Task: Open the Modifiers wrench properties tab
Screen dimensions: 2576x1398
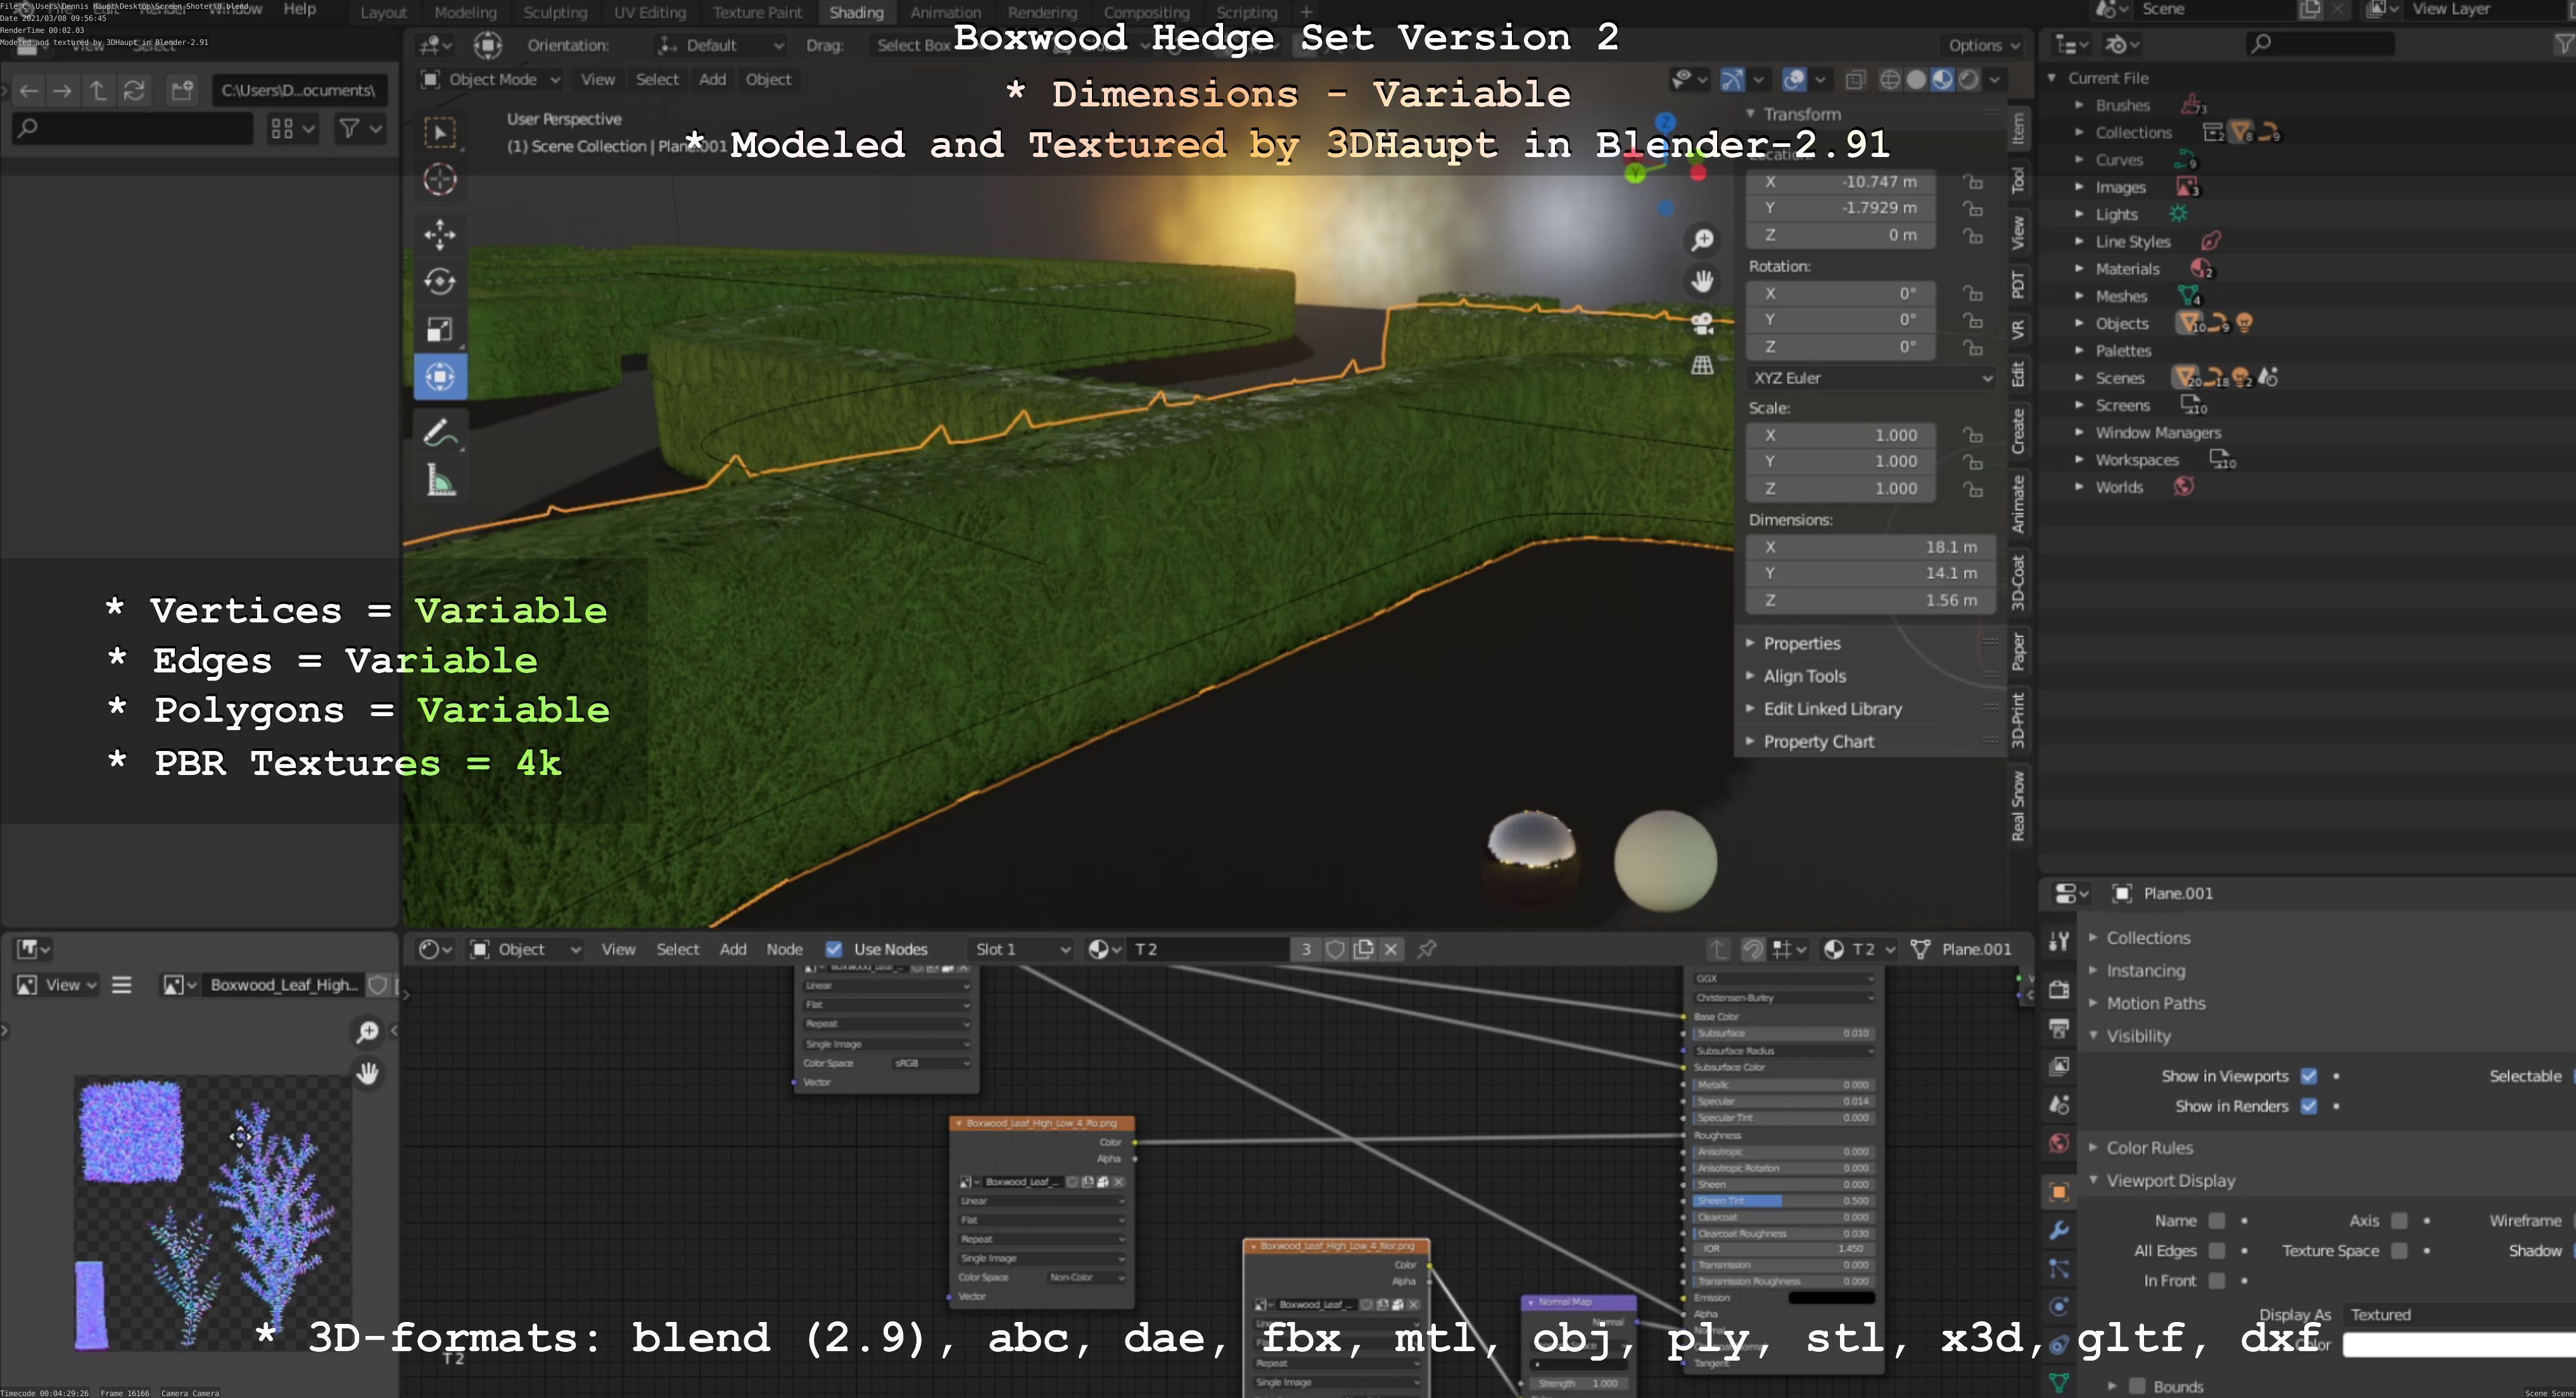Action: [x=2059, y=1230]
